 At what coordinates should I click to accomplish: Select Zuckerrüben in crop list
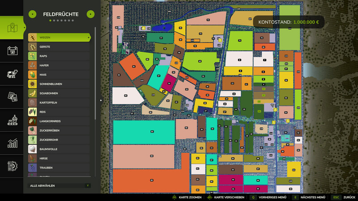[x=59, y=130]
